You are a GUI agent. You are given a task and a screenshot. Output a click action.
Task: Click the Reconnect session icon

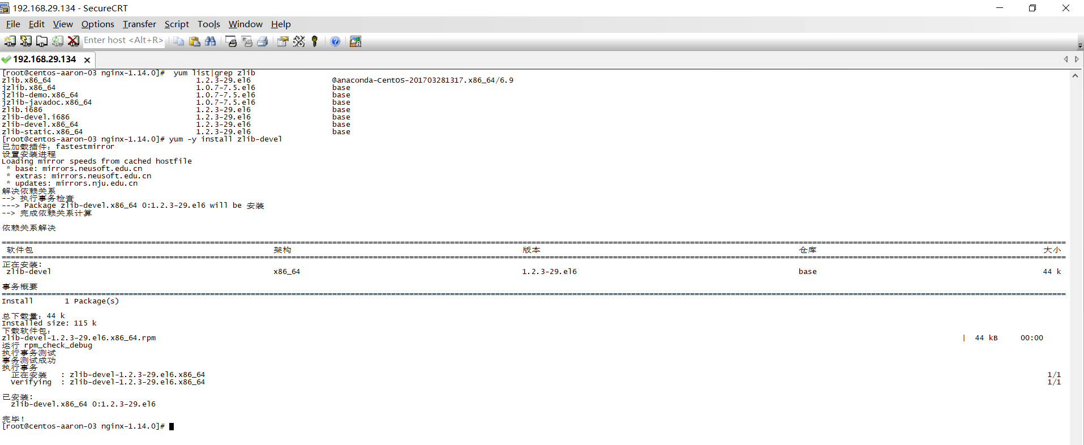[x=58, y=41]
